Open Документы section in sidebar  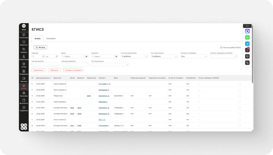(x=24, y=101)
